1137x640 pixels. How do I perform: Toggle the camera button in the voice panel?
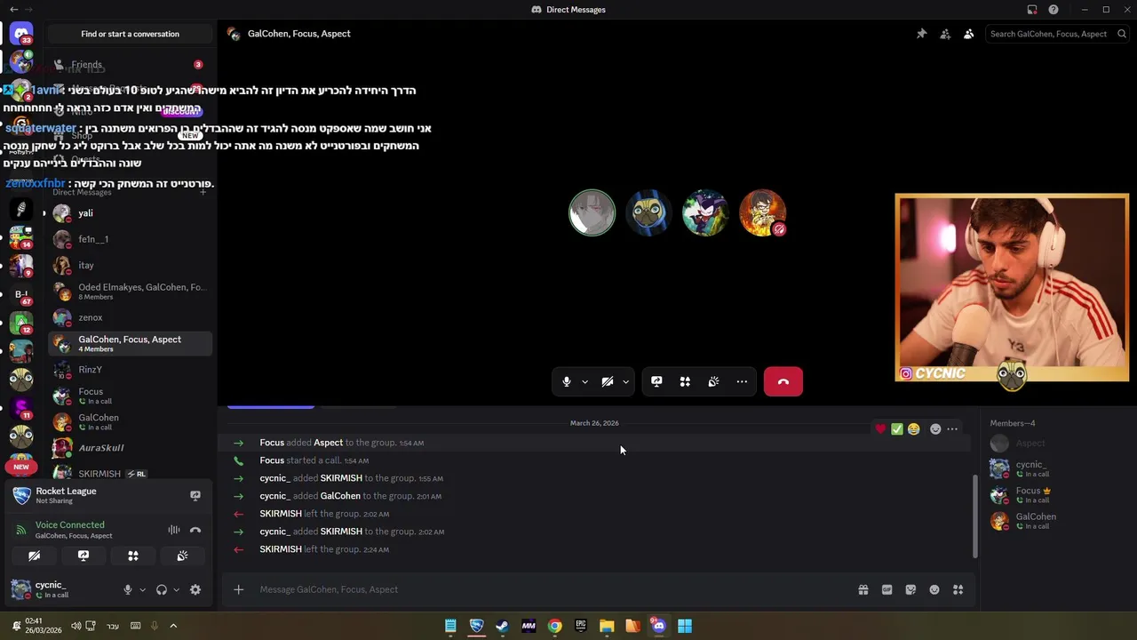[x=34, y=556]
